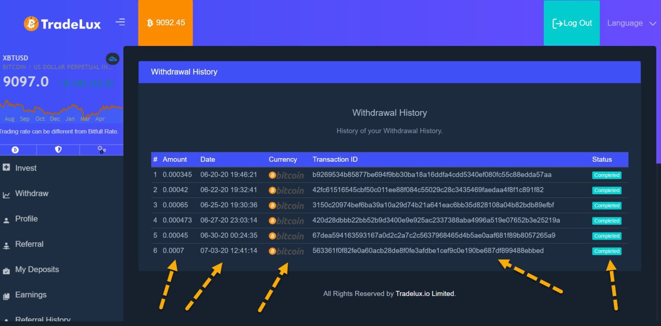Click transaction ID starting with 67dea5941
This screenshot has height=326, width=661.
[434, 236]
